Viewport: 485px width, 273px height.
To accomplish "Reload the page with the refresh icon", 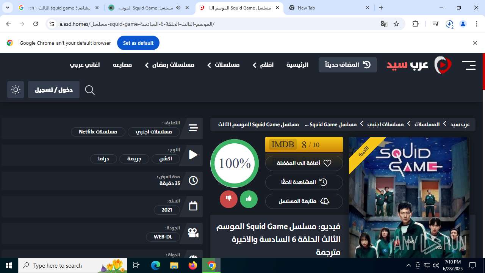I will pyautogui.click(x=36, y=24).
